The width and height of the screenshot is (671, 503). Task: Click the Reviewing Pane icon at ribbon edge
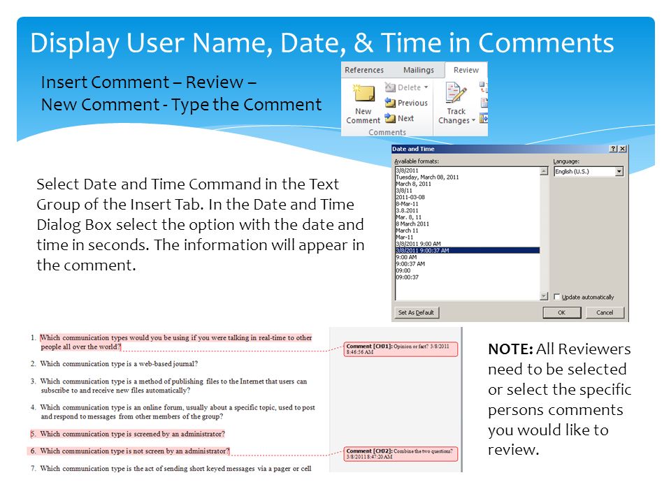(484, 119)
